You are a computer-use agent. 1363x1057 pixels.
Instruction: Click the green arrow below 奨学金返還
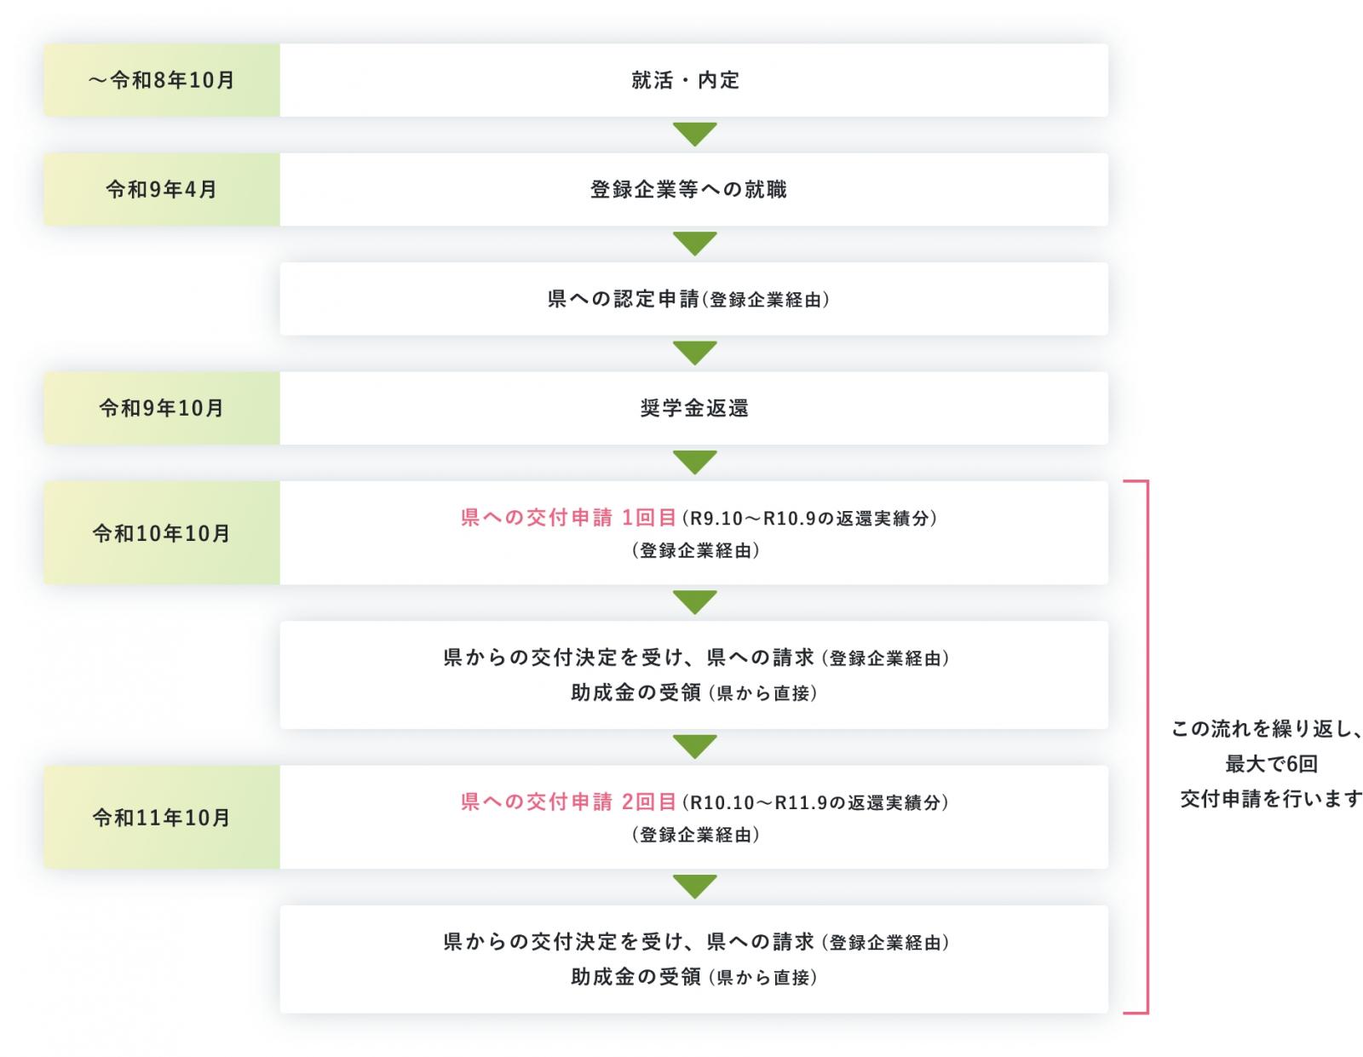tap(694, 462)
